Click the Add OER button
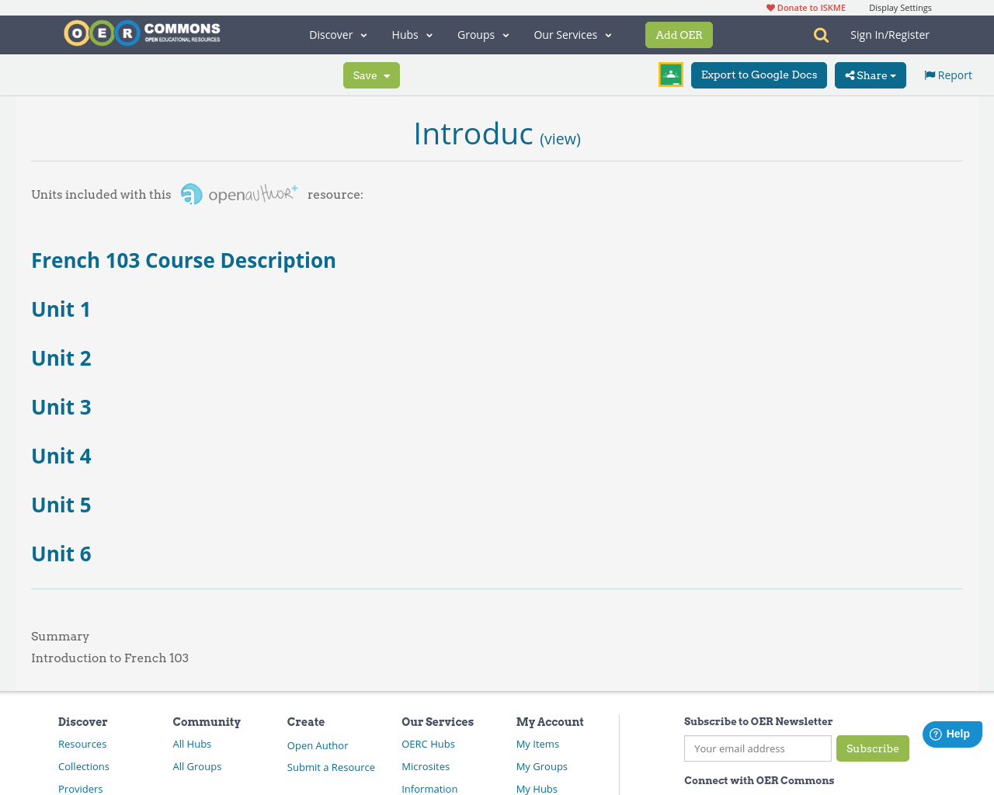This screenshot has width=994, height=795. click(x=679, y=35)
